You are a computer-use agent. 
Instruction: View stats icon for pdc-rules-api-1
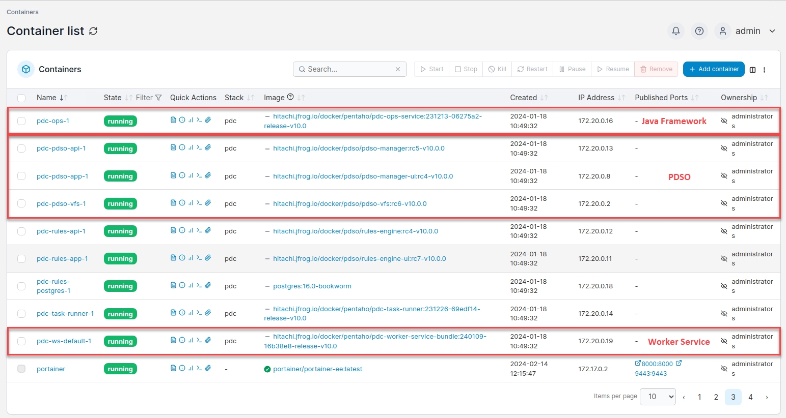pyautogui.click(x=191, y=230)
